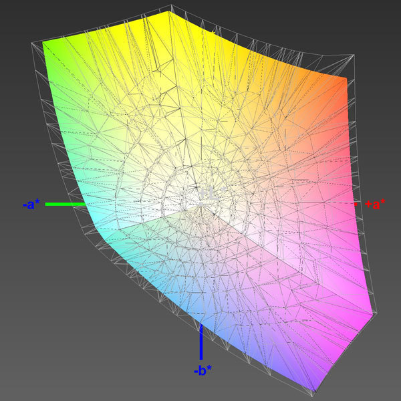The height and width of the screenshot is (401, 401).
Task: Click the green -a* axis bar
Action: click(65, 204)
